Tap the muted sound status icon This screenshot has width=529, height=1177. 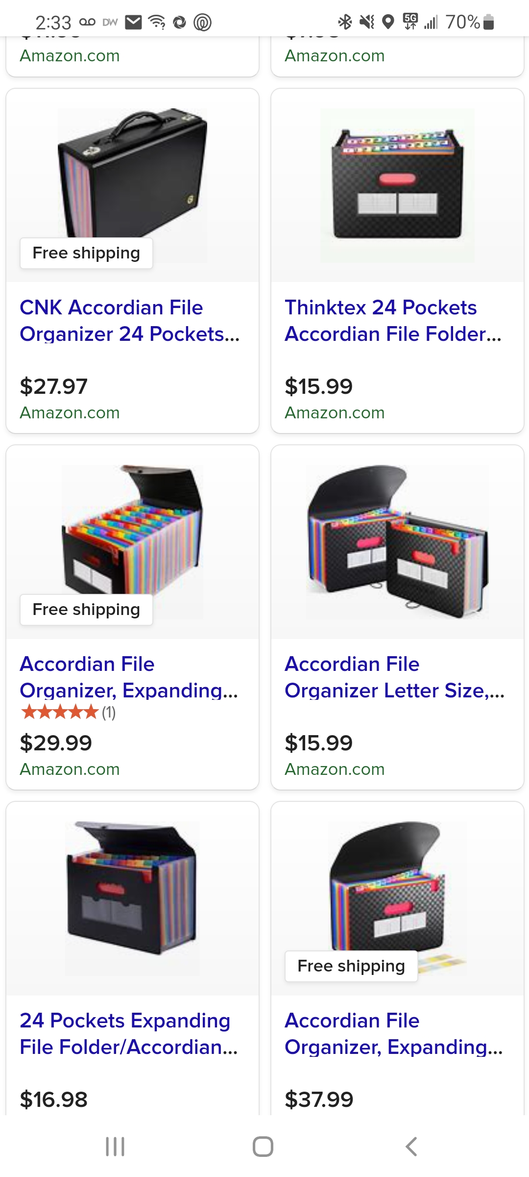(x=367, y=22)
